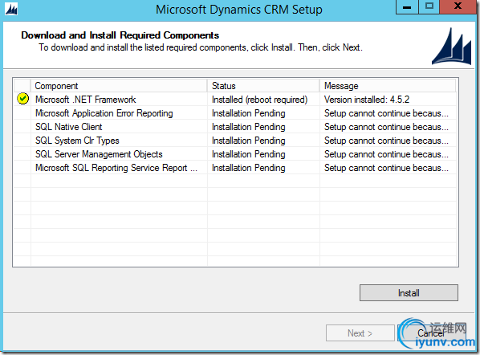Click the Dynamics logo in the header
This screenshot has width=480, height=355.
(x=452, y=46)
